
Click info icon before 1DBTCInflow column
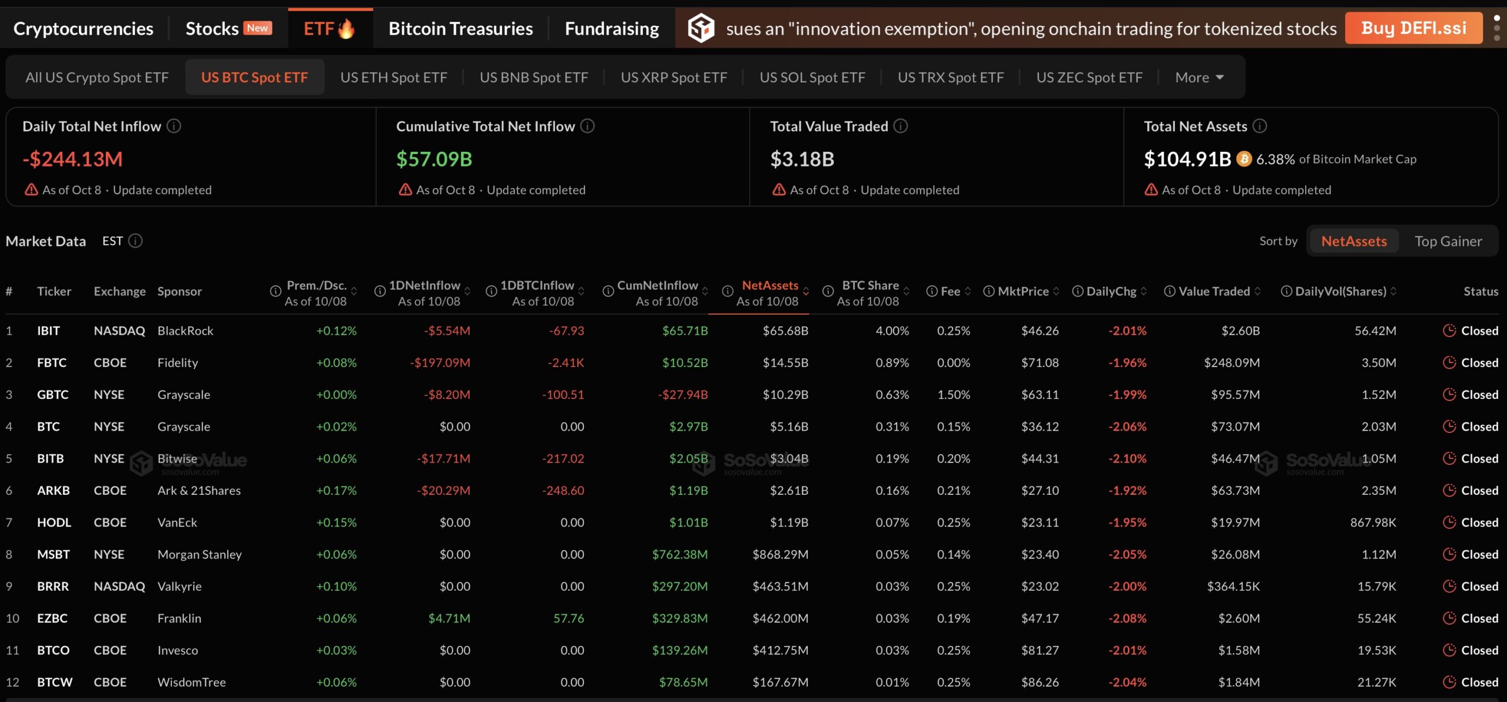point(492,291)
